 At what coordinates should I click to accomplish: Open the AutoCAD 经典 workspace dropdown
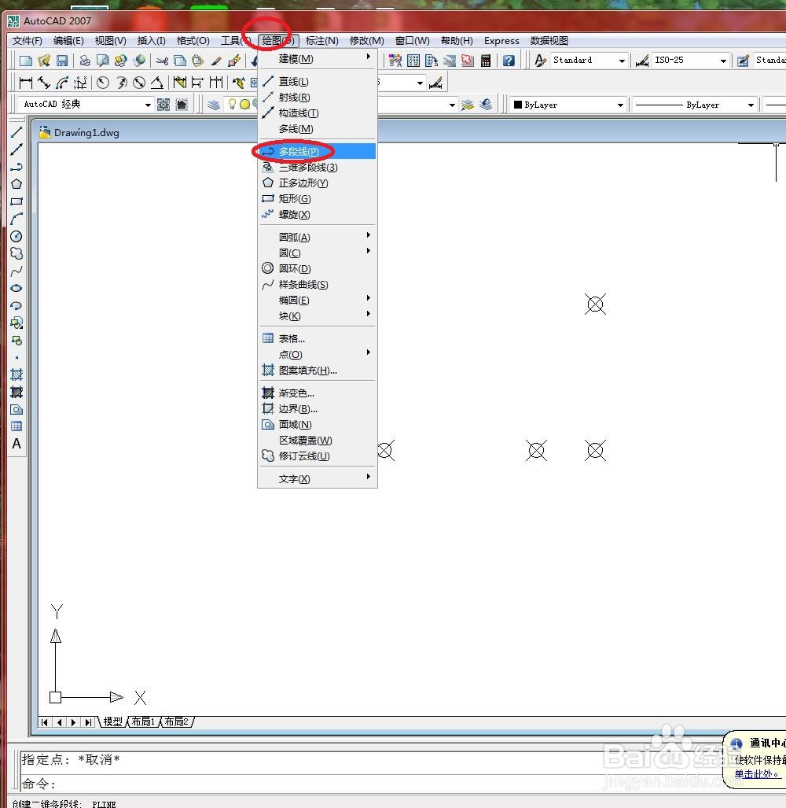pyautogui.click(x=148, y=105)
